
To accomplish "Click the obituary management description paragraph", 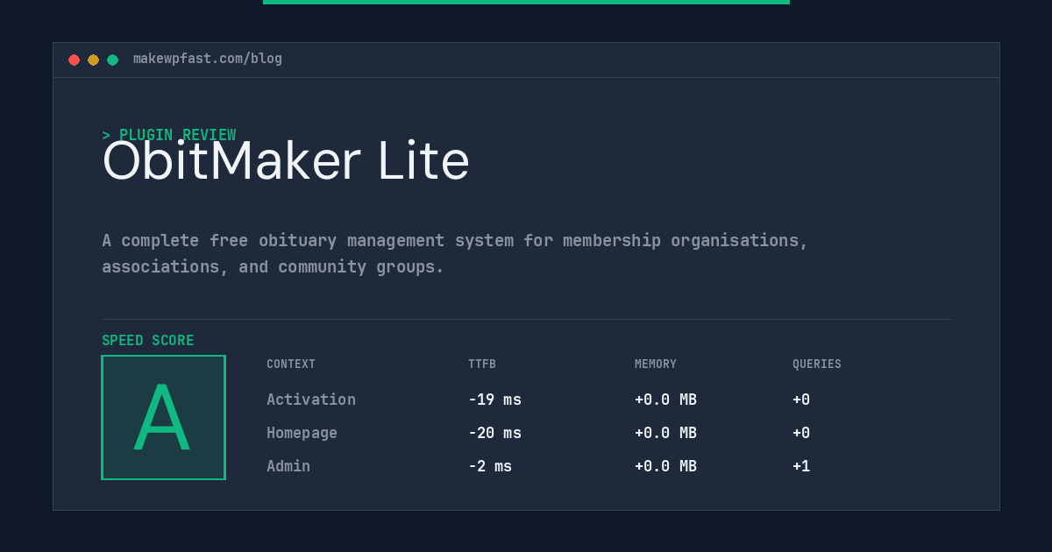I will (x=455, y=253).
